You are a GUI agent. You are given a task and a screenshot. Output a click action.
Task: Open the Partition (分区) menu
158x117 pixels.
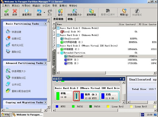pos(46,6)
